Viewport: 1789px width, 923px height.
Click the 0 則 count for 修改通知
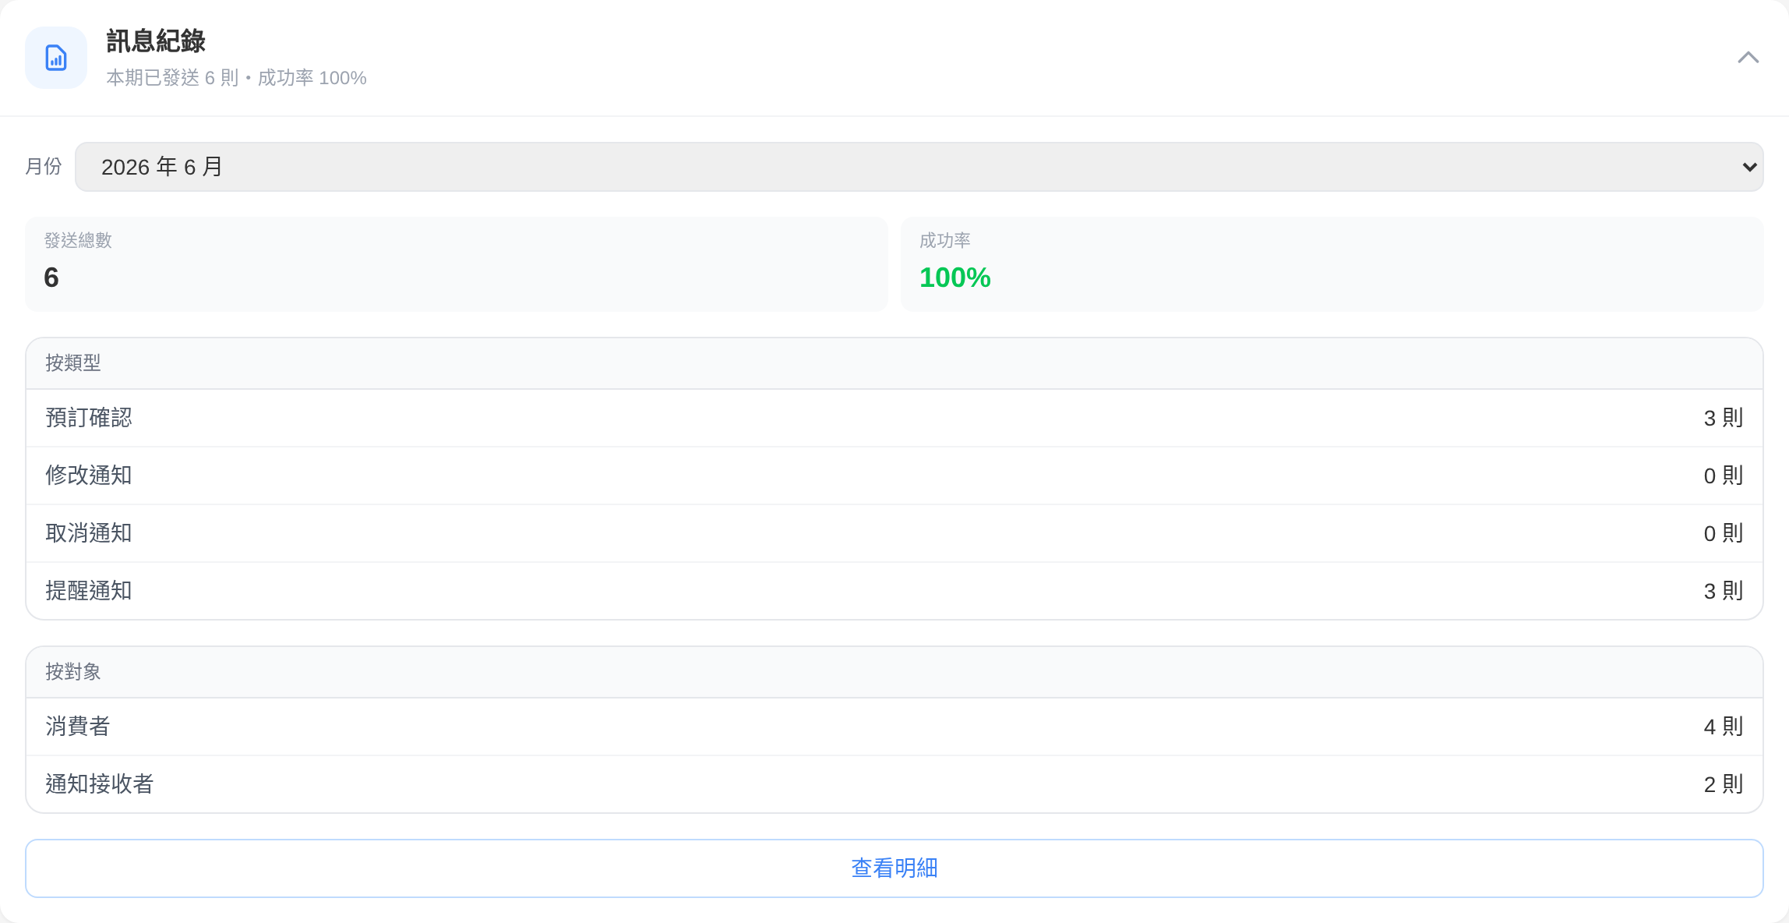point(1723,476)
